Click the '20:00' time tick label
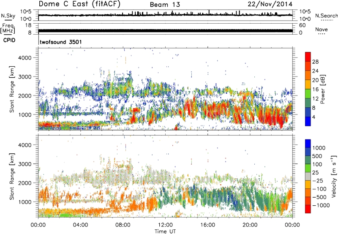This screenshot has height=234, width=338. click(250, 225)
